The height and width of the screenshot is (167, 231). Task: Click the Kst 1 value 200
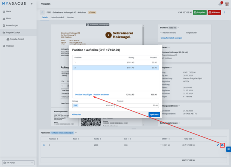point(126,145)
